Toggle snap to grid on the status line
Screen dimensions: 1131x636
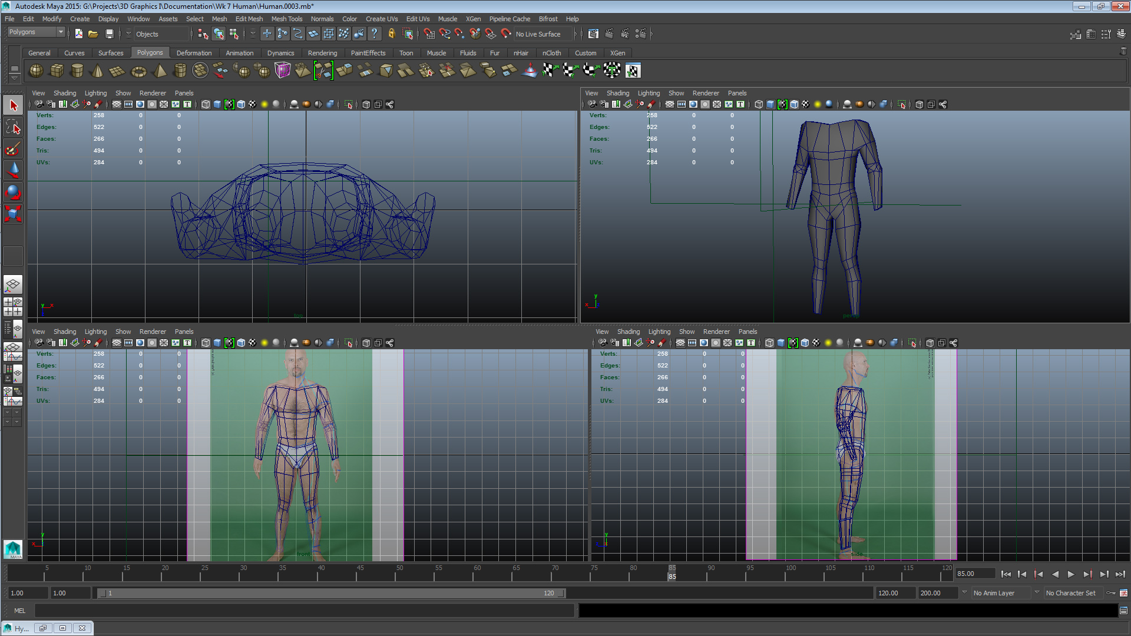429,34
